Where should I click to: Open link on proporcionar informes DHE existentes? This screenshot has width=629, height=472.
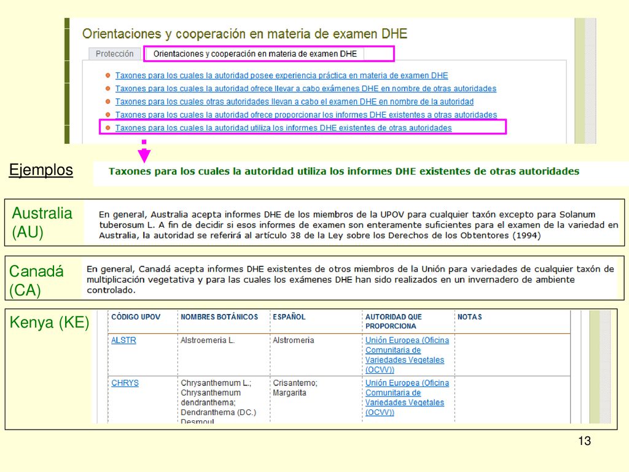click(306, 115)
